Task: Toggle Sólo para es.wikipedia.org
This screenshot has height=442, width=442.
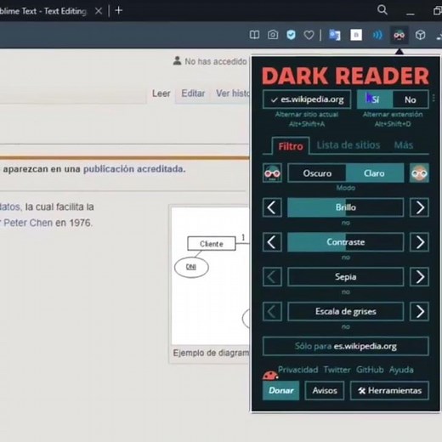Action: coord(346,346)
